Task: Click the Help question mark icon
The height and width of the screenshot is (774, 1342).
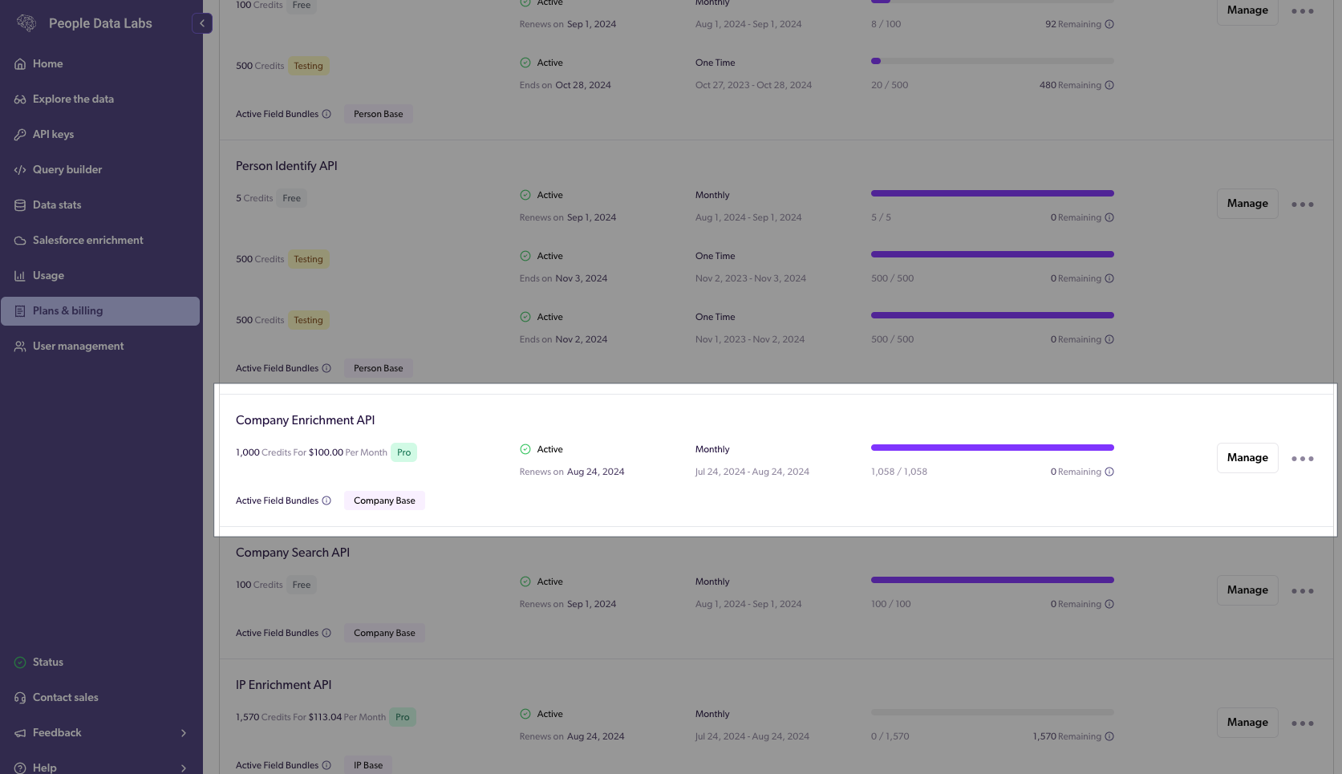Action: click(20, 768)
